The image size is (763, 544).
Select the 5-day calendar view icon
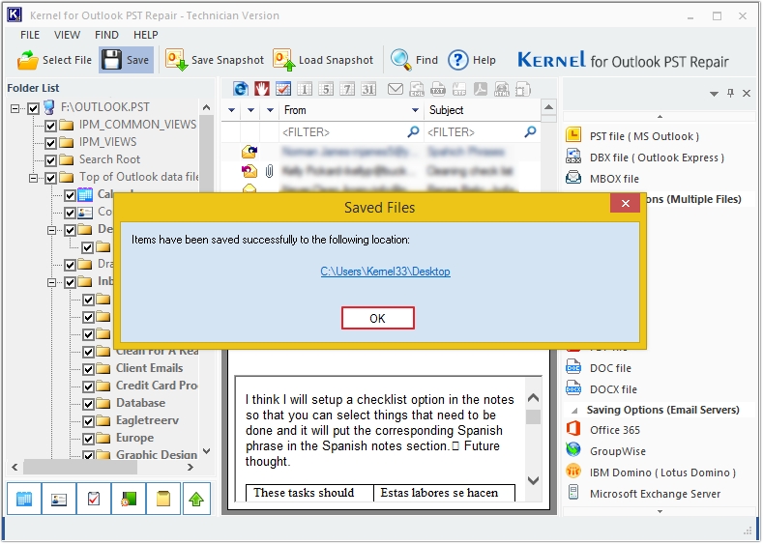point(326,89)
